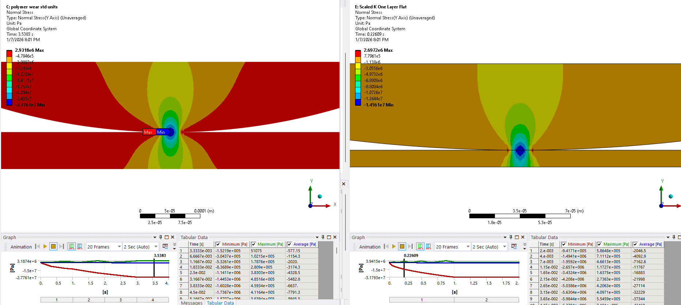This screenshot has height=305, width=681.
Task: Select Distributed frames mode in left Graph toolbar
Action: 72,247
